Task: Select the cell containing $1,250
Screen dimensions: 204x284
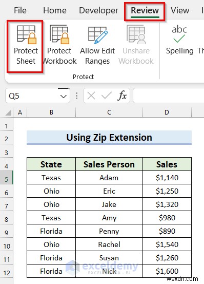Action: click(167, 191)
